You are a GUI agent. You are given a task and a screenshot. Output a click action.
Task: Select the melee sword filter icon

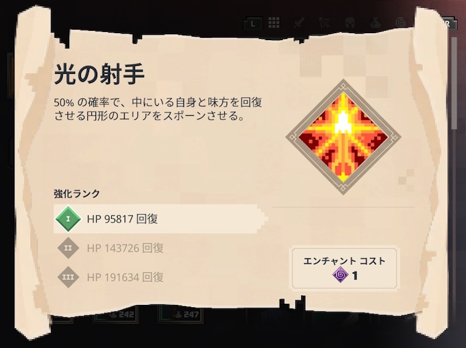coord(299,23)
